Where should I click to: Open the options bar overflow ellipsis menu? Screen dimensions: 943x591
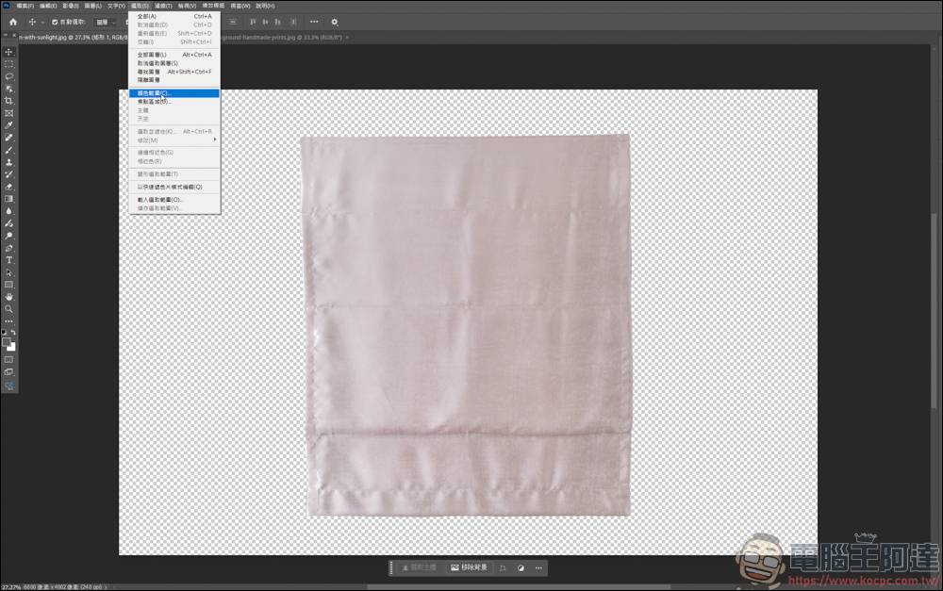[314, 22]
